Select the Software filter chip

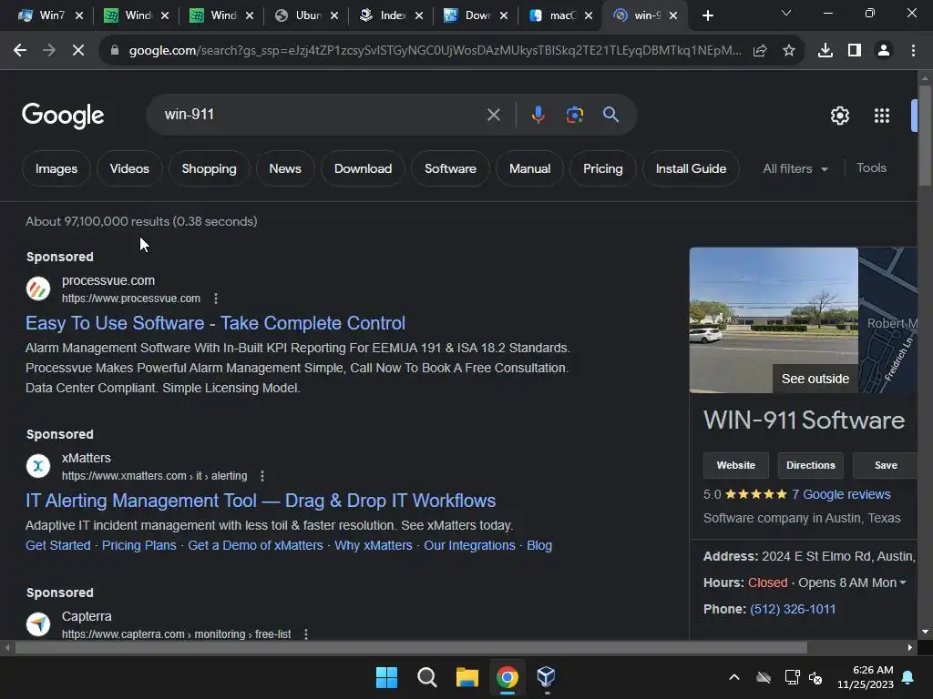[x=450, y=168]
